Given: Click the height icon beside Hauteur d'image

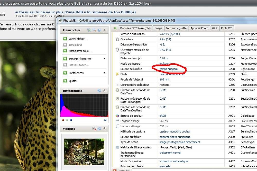Looking at the screenshot, I should (117, 126).
